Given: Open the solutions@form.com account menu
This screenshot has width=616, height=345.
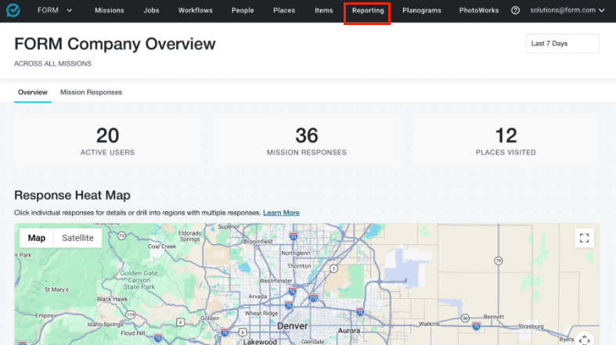Looking at the screenshot, I should (567, 10).
